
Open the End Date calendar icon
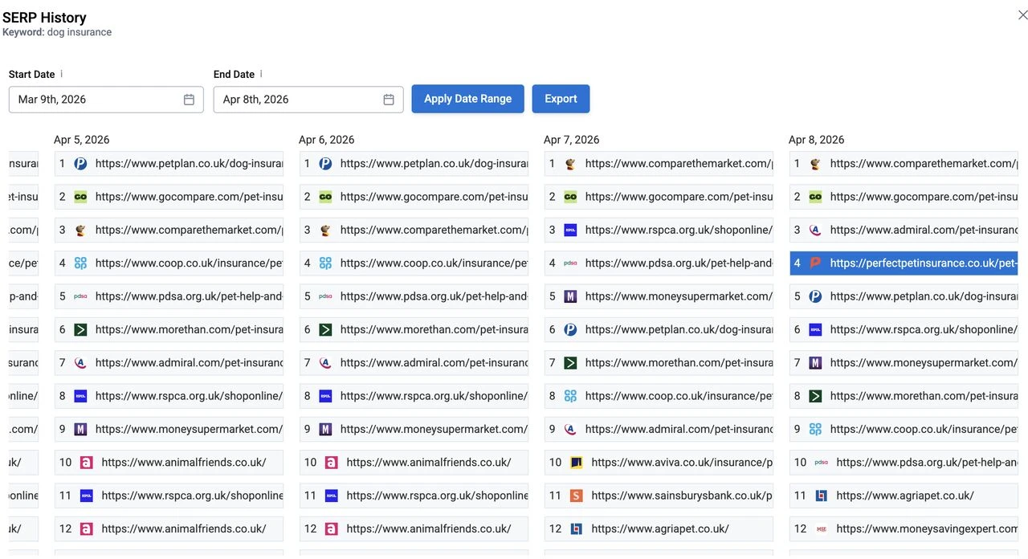[x=389, y=100]
